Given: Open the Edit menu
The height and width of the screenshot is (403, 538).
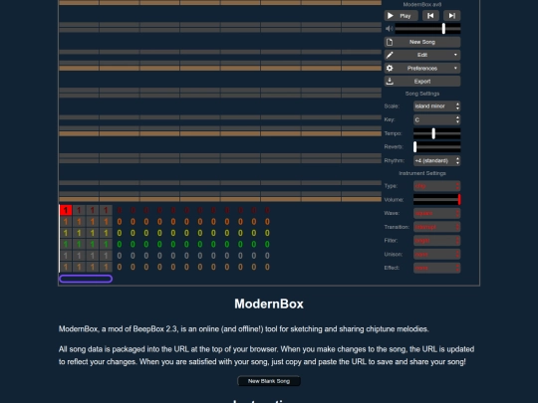Looking at the screenshot, I should (x=422, y=55).
